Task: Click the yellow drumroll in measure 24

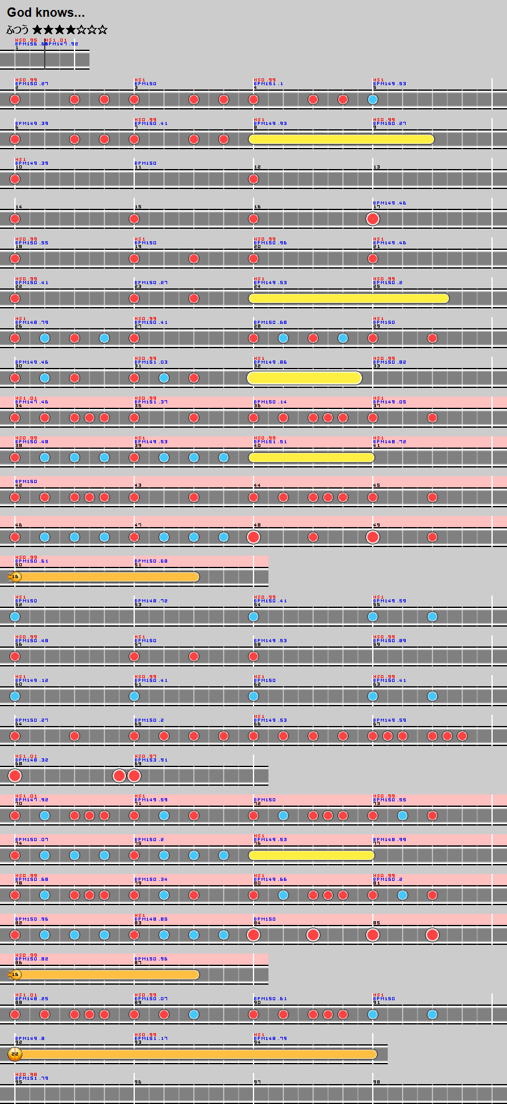Action: (x=349, y=298)
